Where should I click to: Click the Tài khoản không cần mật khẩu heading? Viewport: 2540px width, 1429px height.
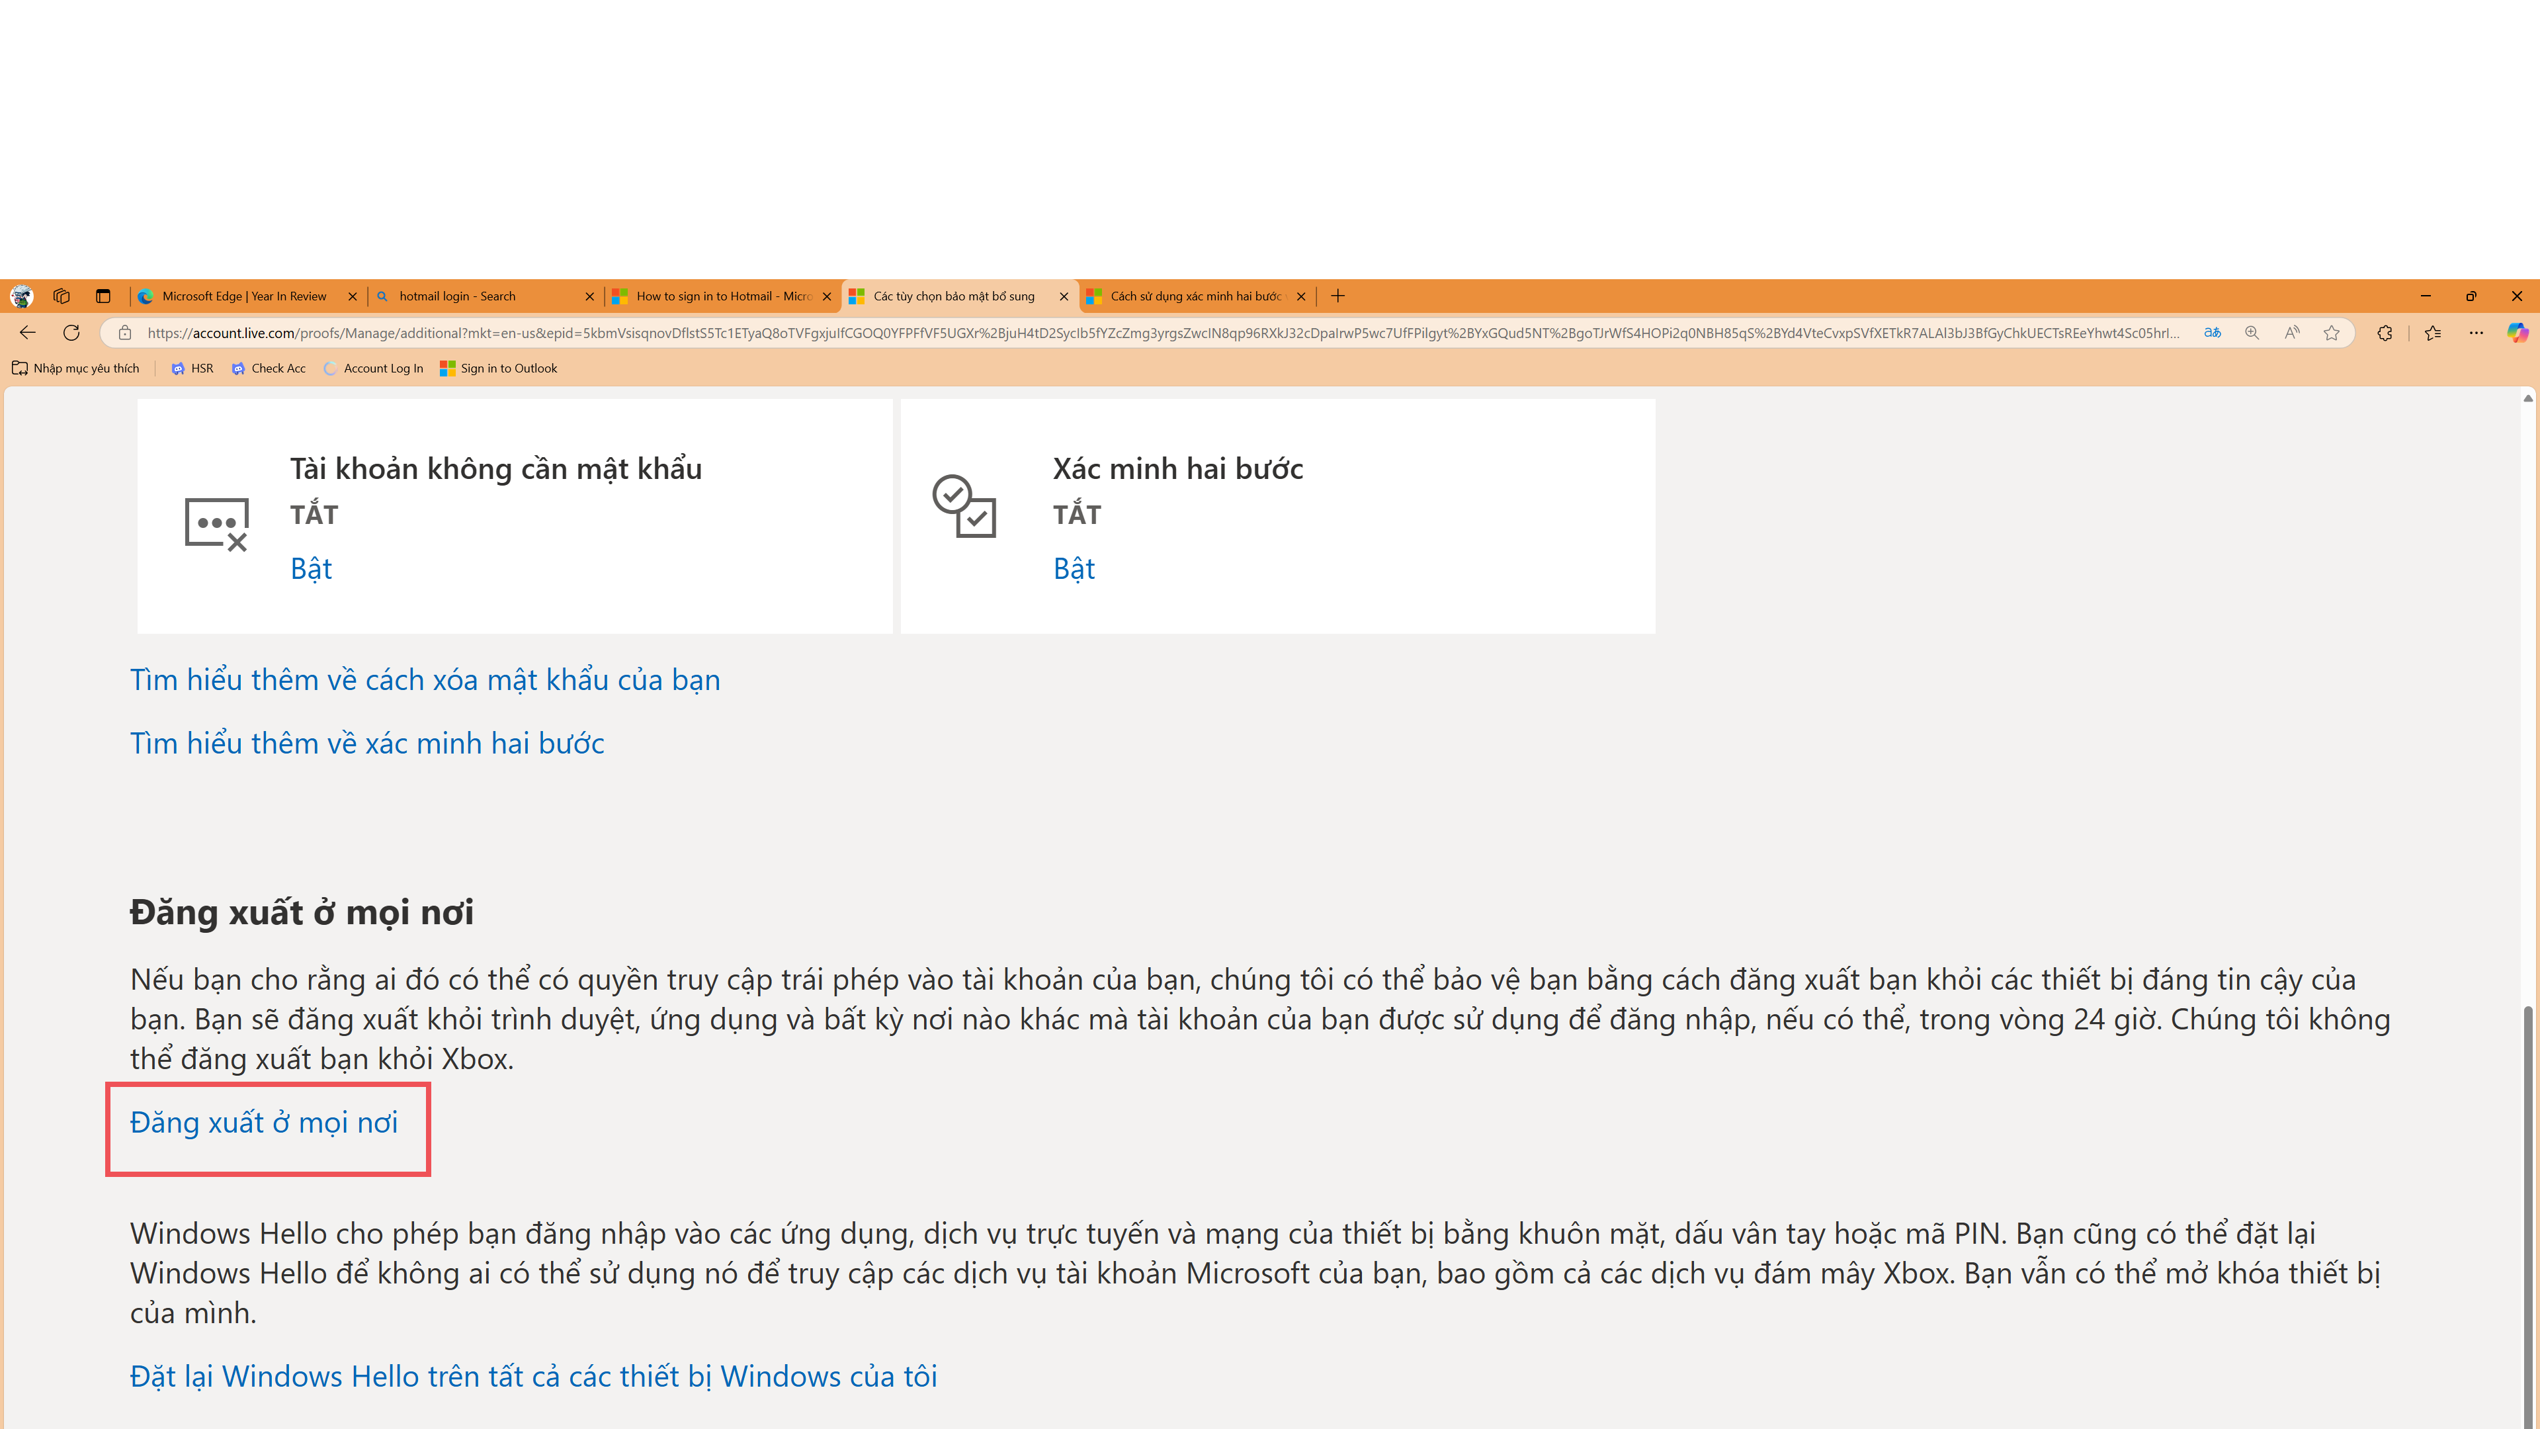click(496, 468)
